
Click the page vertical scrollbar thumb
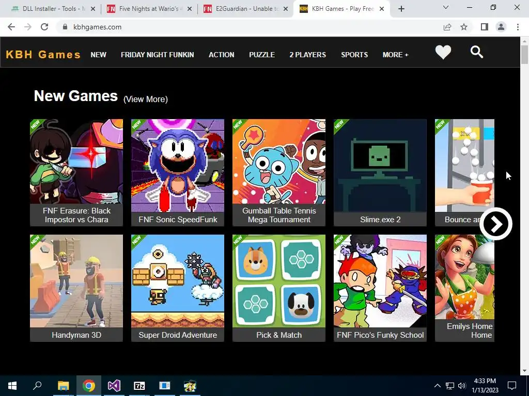pos(525,54)
